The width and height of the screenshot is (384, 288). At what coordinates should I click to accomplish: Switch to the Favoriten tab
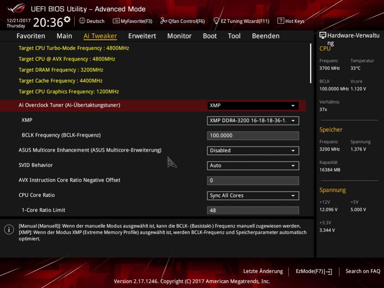[x=31, y=36]
